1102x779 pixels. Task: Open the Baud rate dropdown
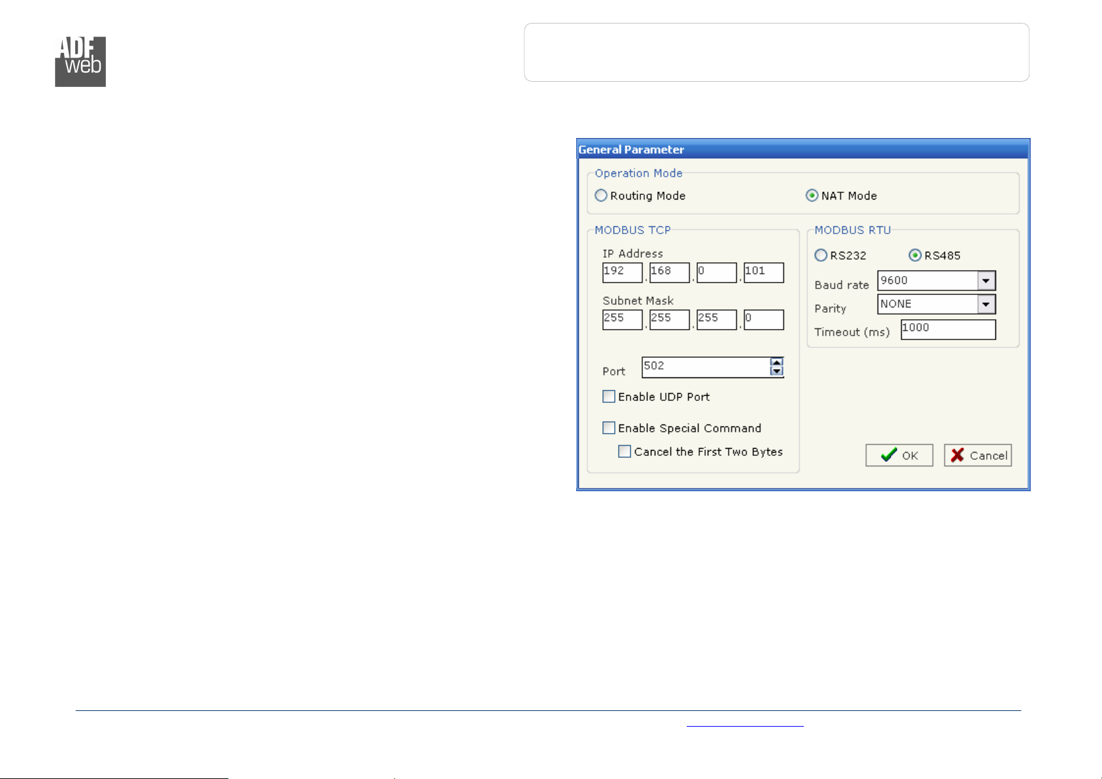click(986, 281)
